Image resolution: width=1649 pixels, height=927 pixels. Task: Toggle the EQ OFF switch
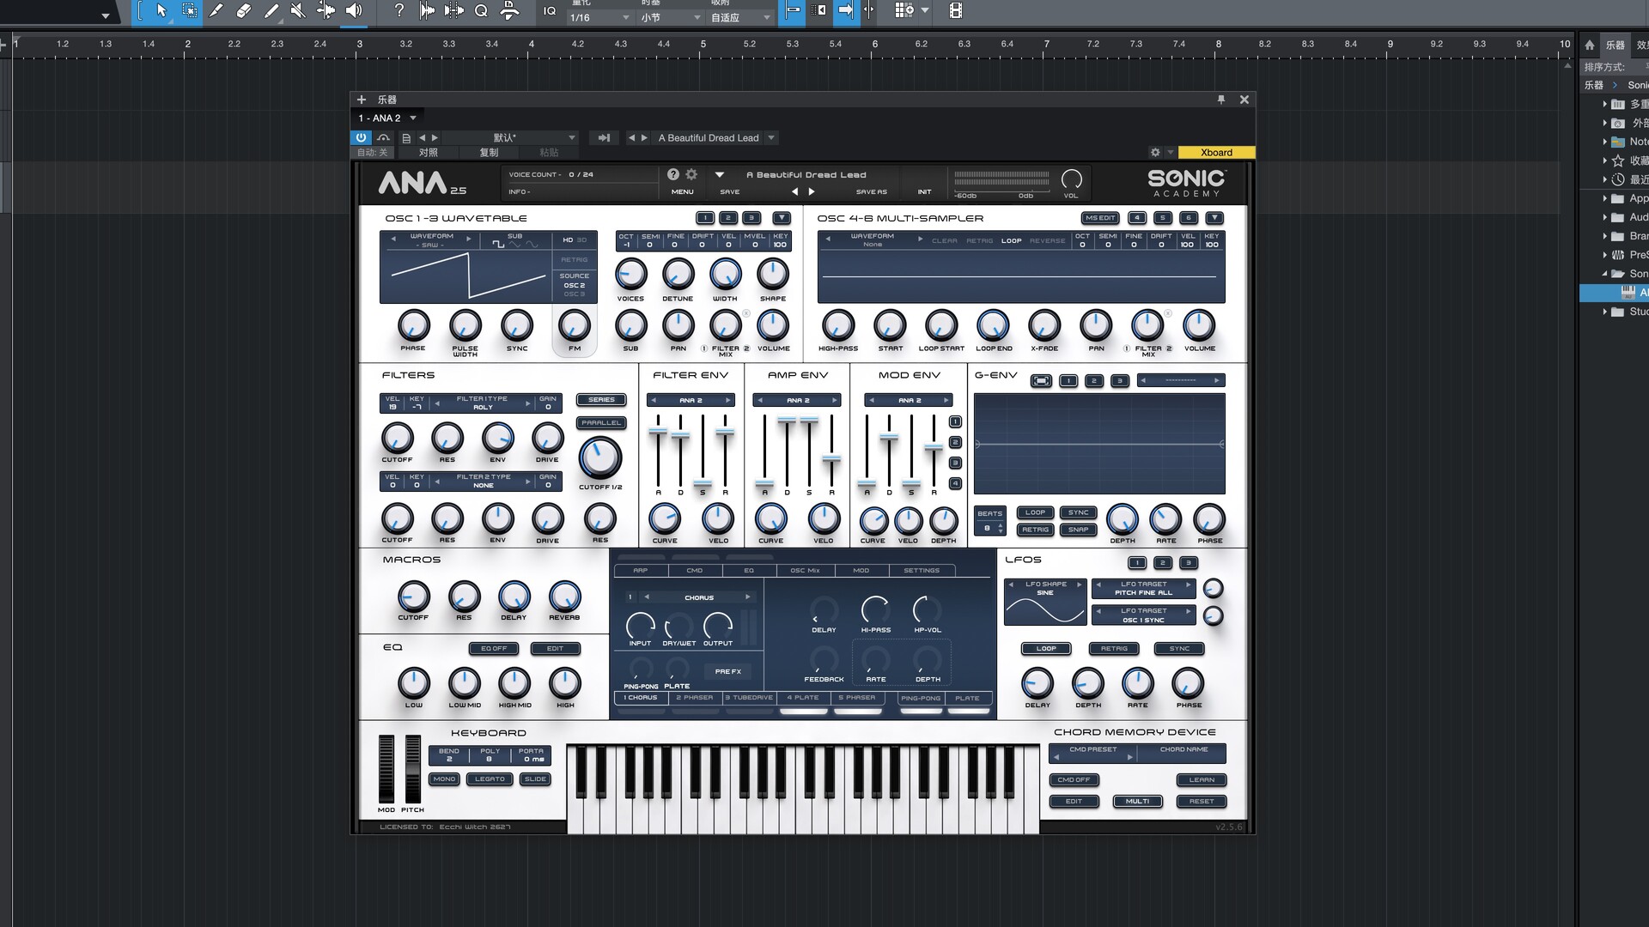click(494, 649)
